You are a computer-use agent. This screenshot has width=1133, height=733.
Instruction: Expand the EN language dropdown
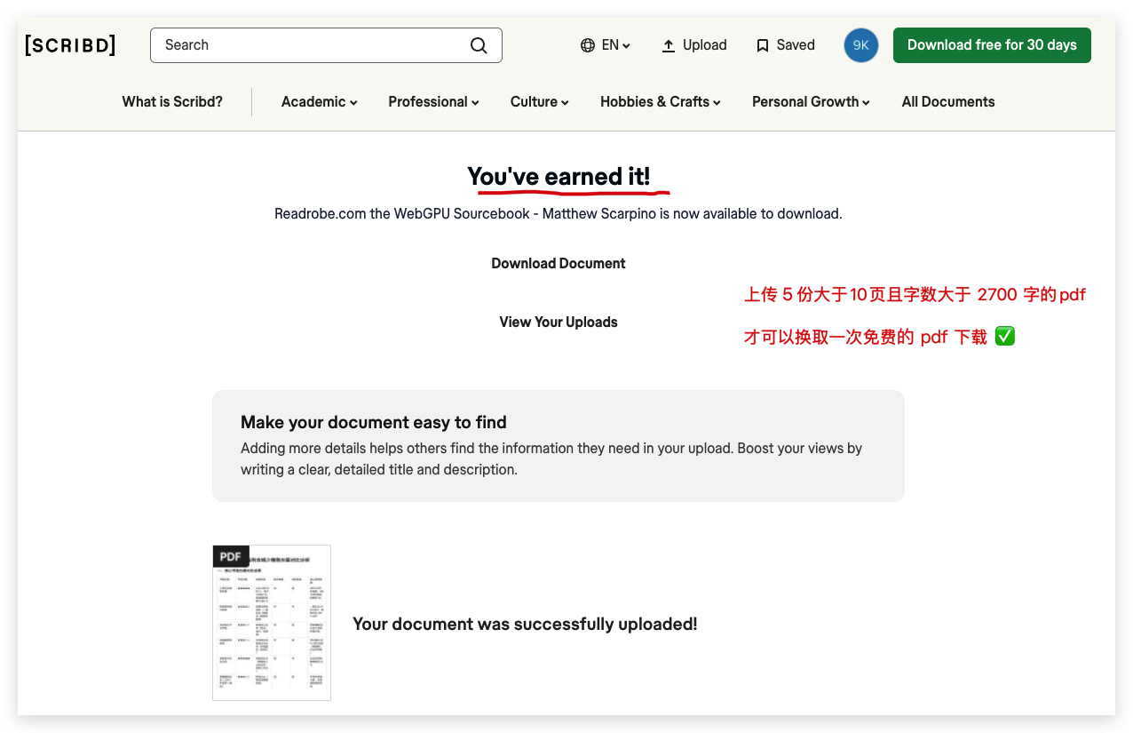click(616, 45)
